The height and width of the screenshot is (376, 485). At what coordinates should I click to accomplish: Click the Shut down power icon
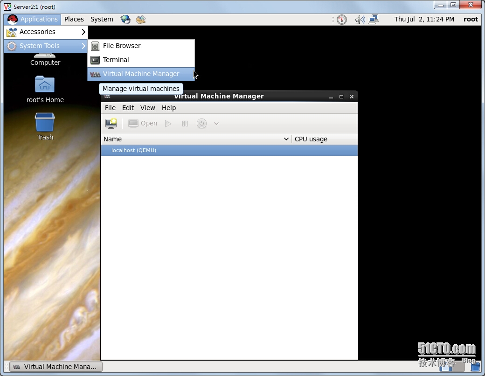coord(201,124)
